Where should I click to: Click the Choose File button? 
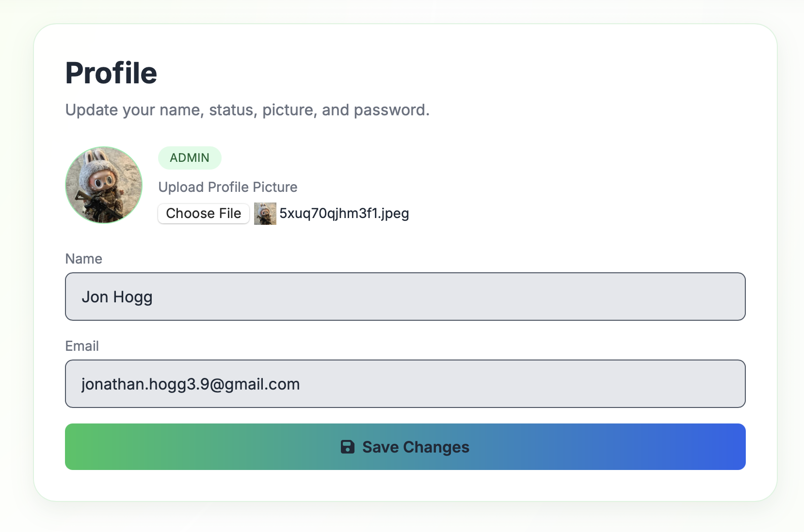pyautogui.click(x=204, y=214)
